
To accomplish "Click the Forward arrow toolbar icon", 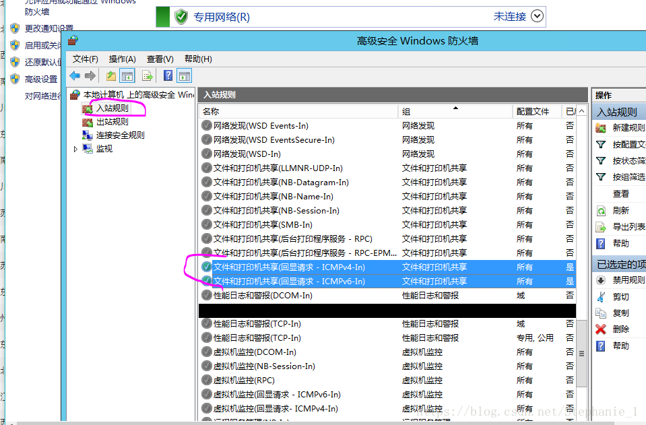I will point(90,76).
